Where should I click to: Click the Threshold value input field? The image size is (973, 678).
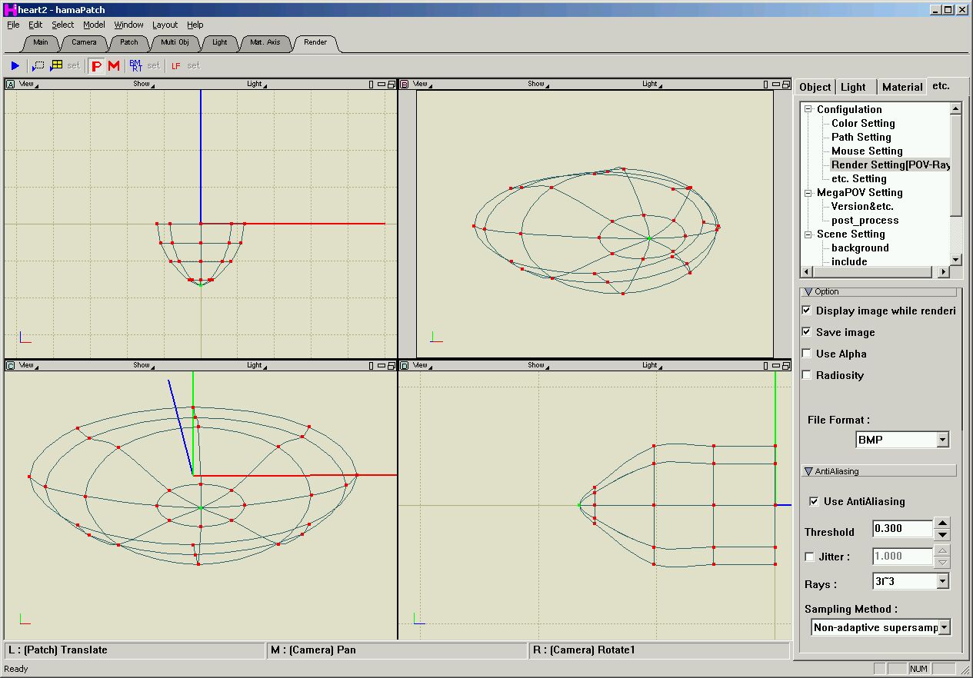(901, 529)
